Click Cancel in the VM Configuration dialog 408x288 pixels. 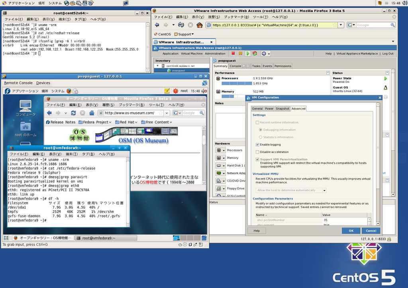click(x=371, y=231)
